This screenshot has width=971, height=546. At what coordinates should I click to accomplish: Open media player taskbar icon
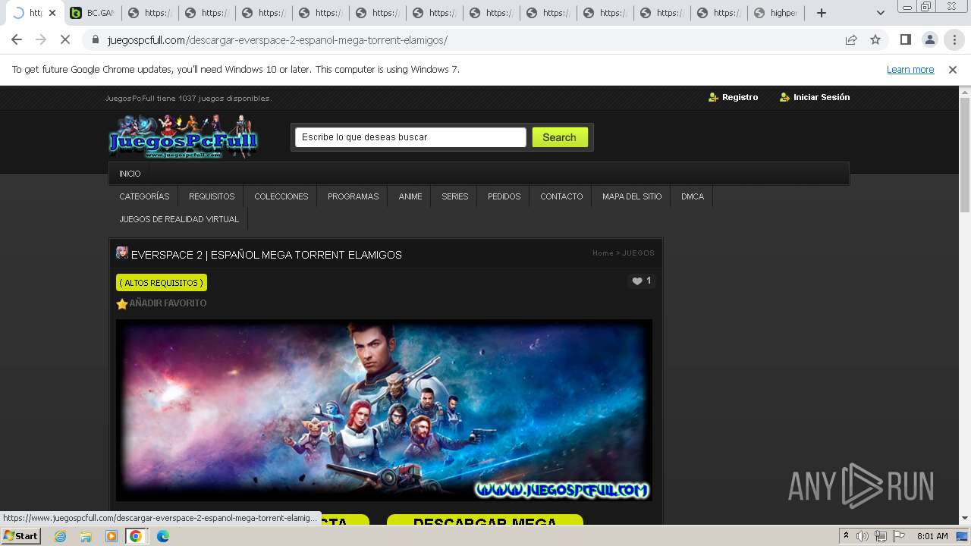coord(112,536)
